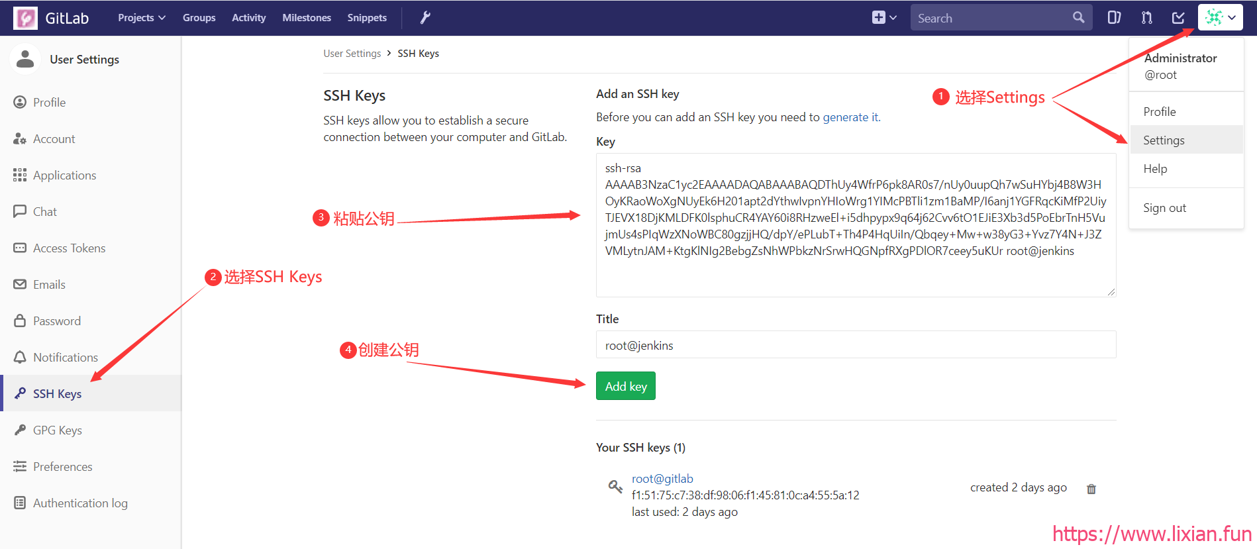Viewport: 1257px width, 549px height.
Task: Click the key icon beside root@gitlab
Action: click(615, 487)
